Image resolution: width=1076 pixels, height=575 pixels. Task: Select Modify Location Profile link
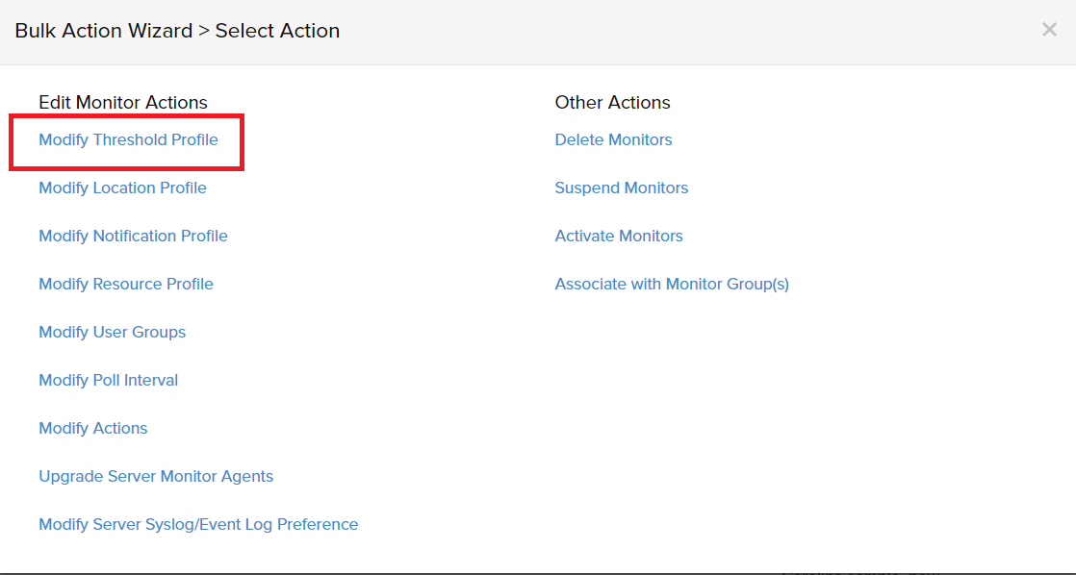(x=122, y=188)
